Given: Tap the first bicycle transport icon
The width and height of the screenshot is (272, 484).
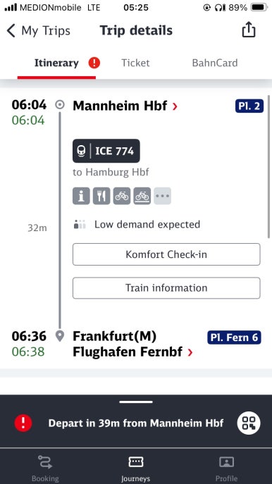Looking at the screenshot, I should (122, 196).
